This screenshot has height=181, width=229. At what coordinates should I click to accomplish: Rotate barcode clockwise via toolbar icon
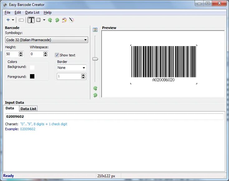pos(57,20)
